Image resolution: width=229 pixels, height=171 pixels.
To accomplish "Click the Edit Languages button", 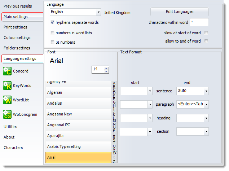I will click(179, 12).
